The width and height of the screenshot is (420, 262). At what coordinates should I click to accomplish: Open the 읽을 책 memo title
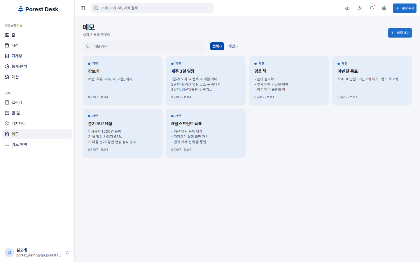[260, 71]
